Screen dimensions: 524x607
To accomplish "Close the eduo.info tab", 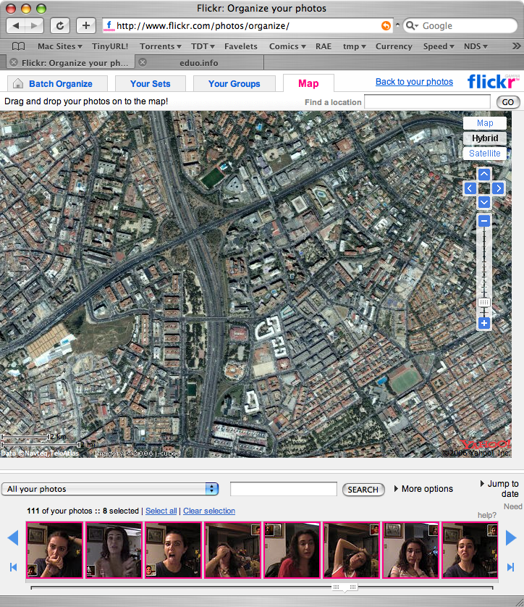I will coord(143,62).
